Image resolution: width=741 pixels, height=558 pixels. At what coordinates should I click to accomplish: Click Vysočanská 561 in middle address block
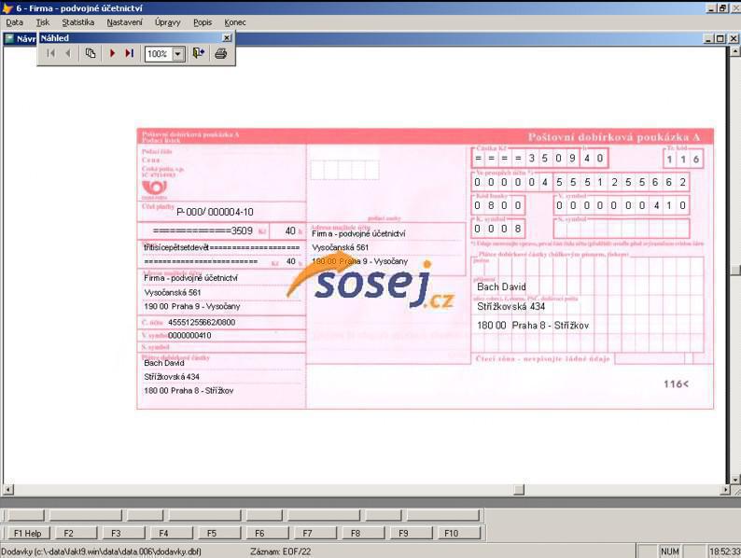click(341, 247)
